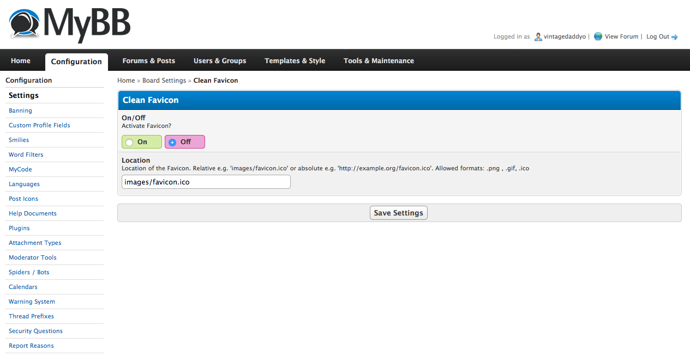Select the On radio button

point(129,142)
